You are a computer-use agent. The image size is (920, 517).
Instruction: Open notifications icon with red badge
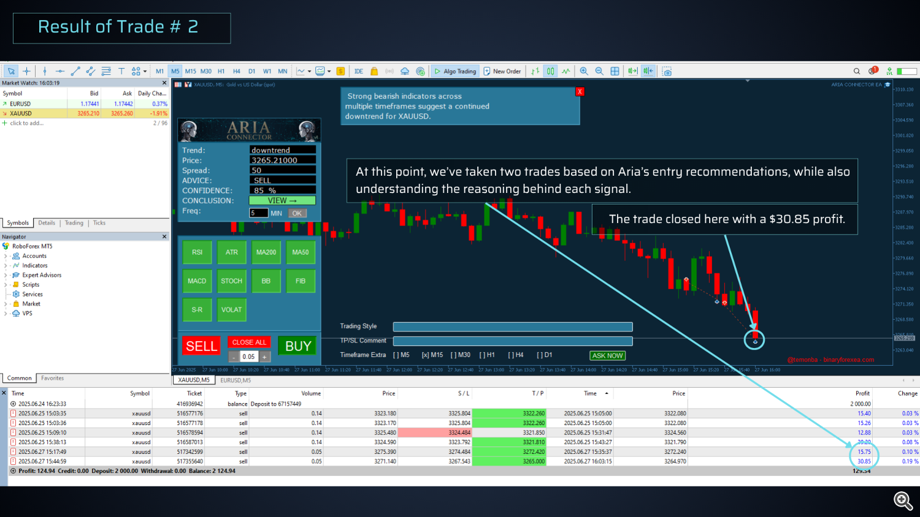pos(873,70)
